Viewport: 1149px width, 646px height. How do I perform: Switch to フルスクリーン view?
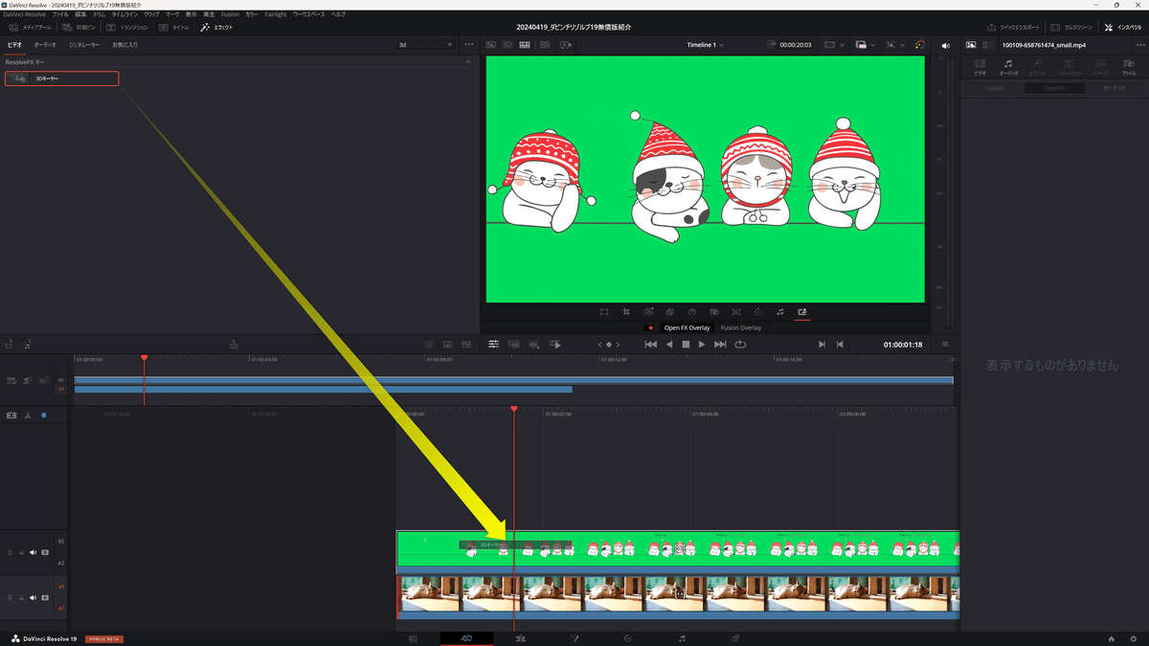(x=1071, y=28)
